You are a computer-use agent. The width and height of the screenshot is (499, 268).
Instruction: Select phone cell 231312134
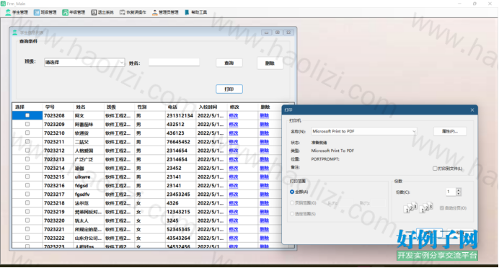point(181,116)
